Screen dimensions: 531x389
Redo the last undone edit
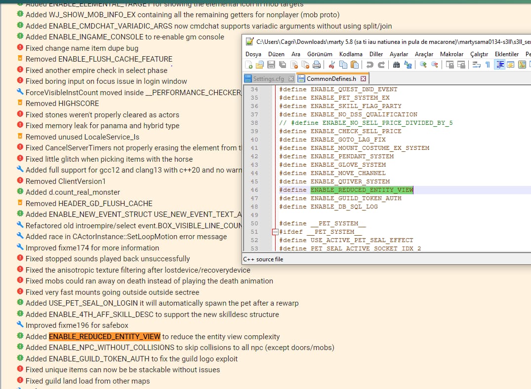(x=381, y=65)
